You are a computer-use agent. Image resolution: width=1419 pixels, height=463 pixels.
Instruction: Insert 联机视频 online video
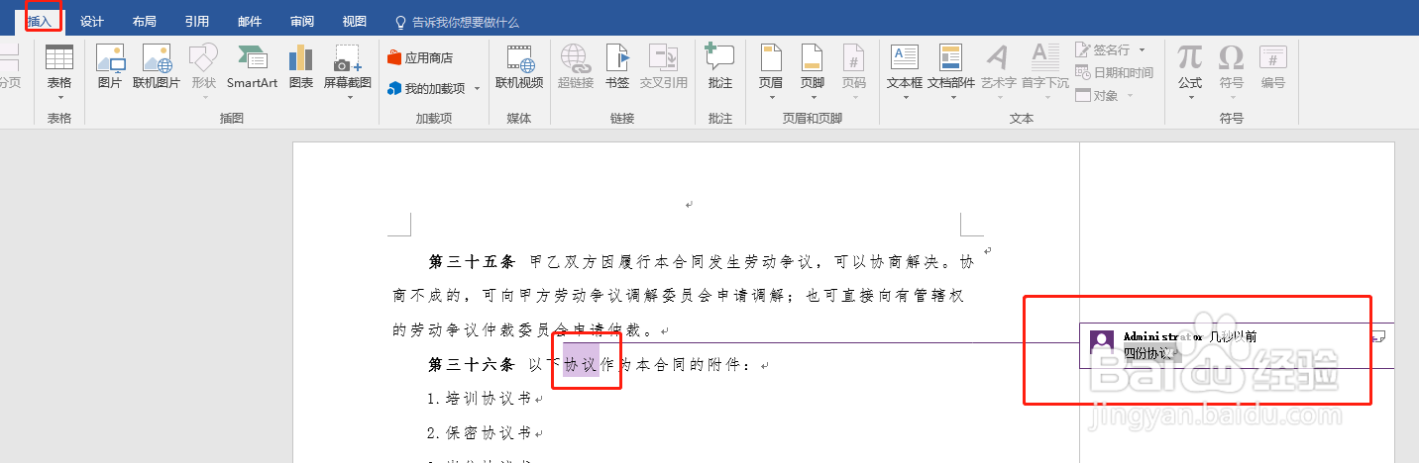click(519, 68)
